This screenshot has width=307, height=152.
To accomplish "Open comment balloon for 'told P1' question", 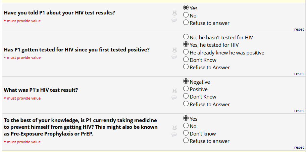I will point(174,20).
